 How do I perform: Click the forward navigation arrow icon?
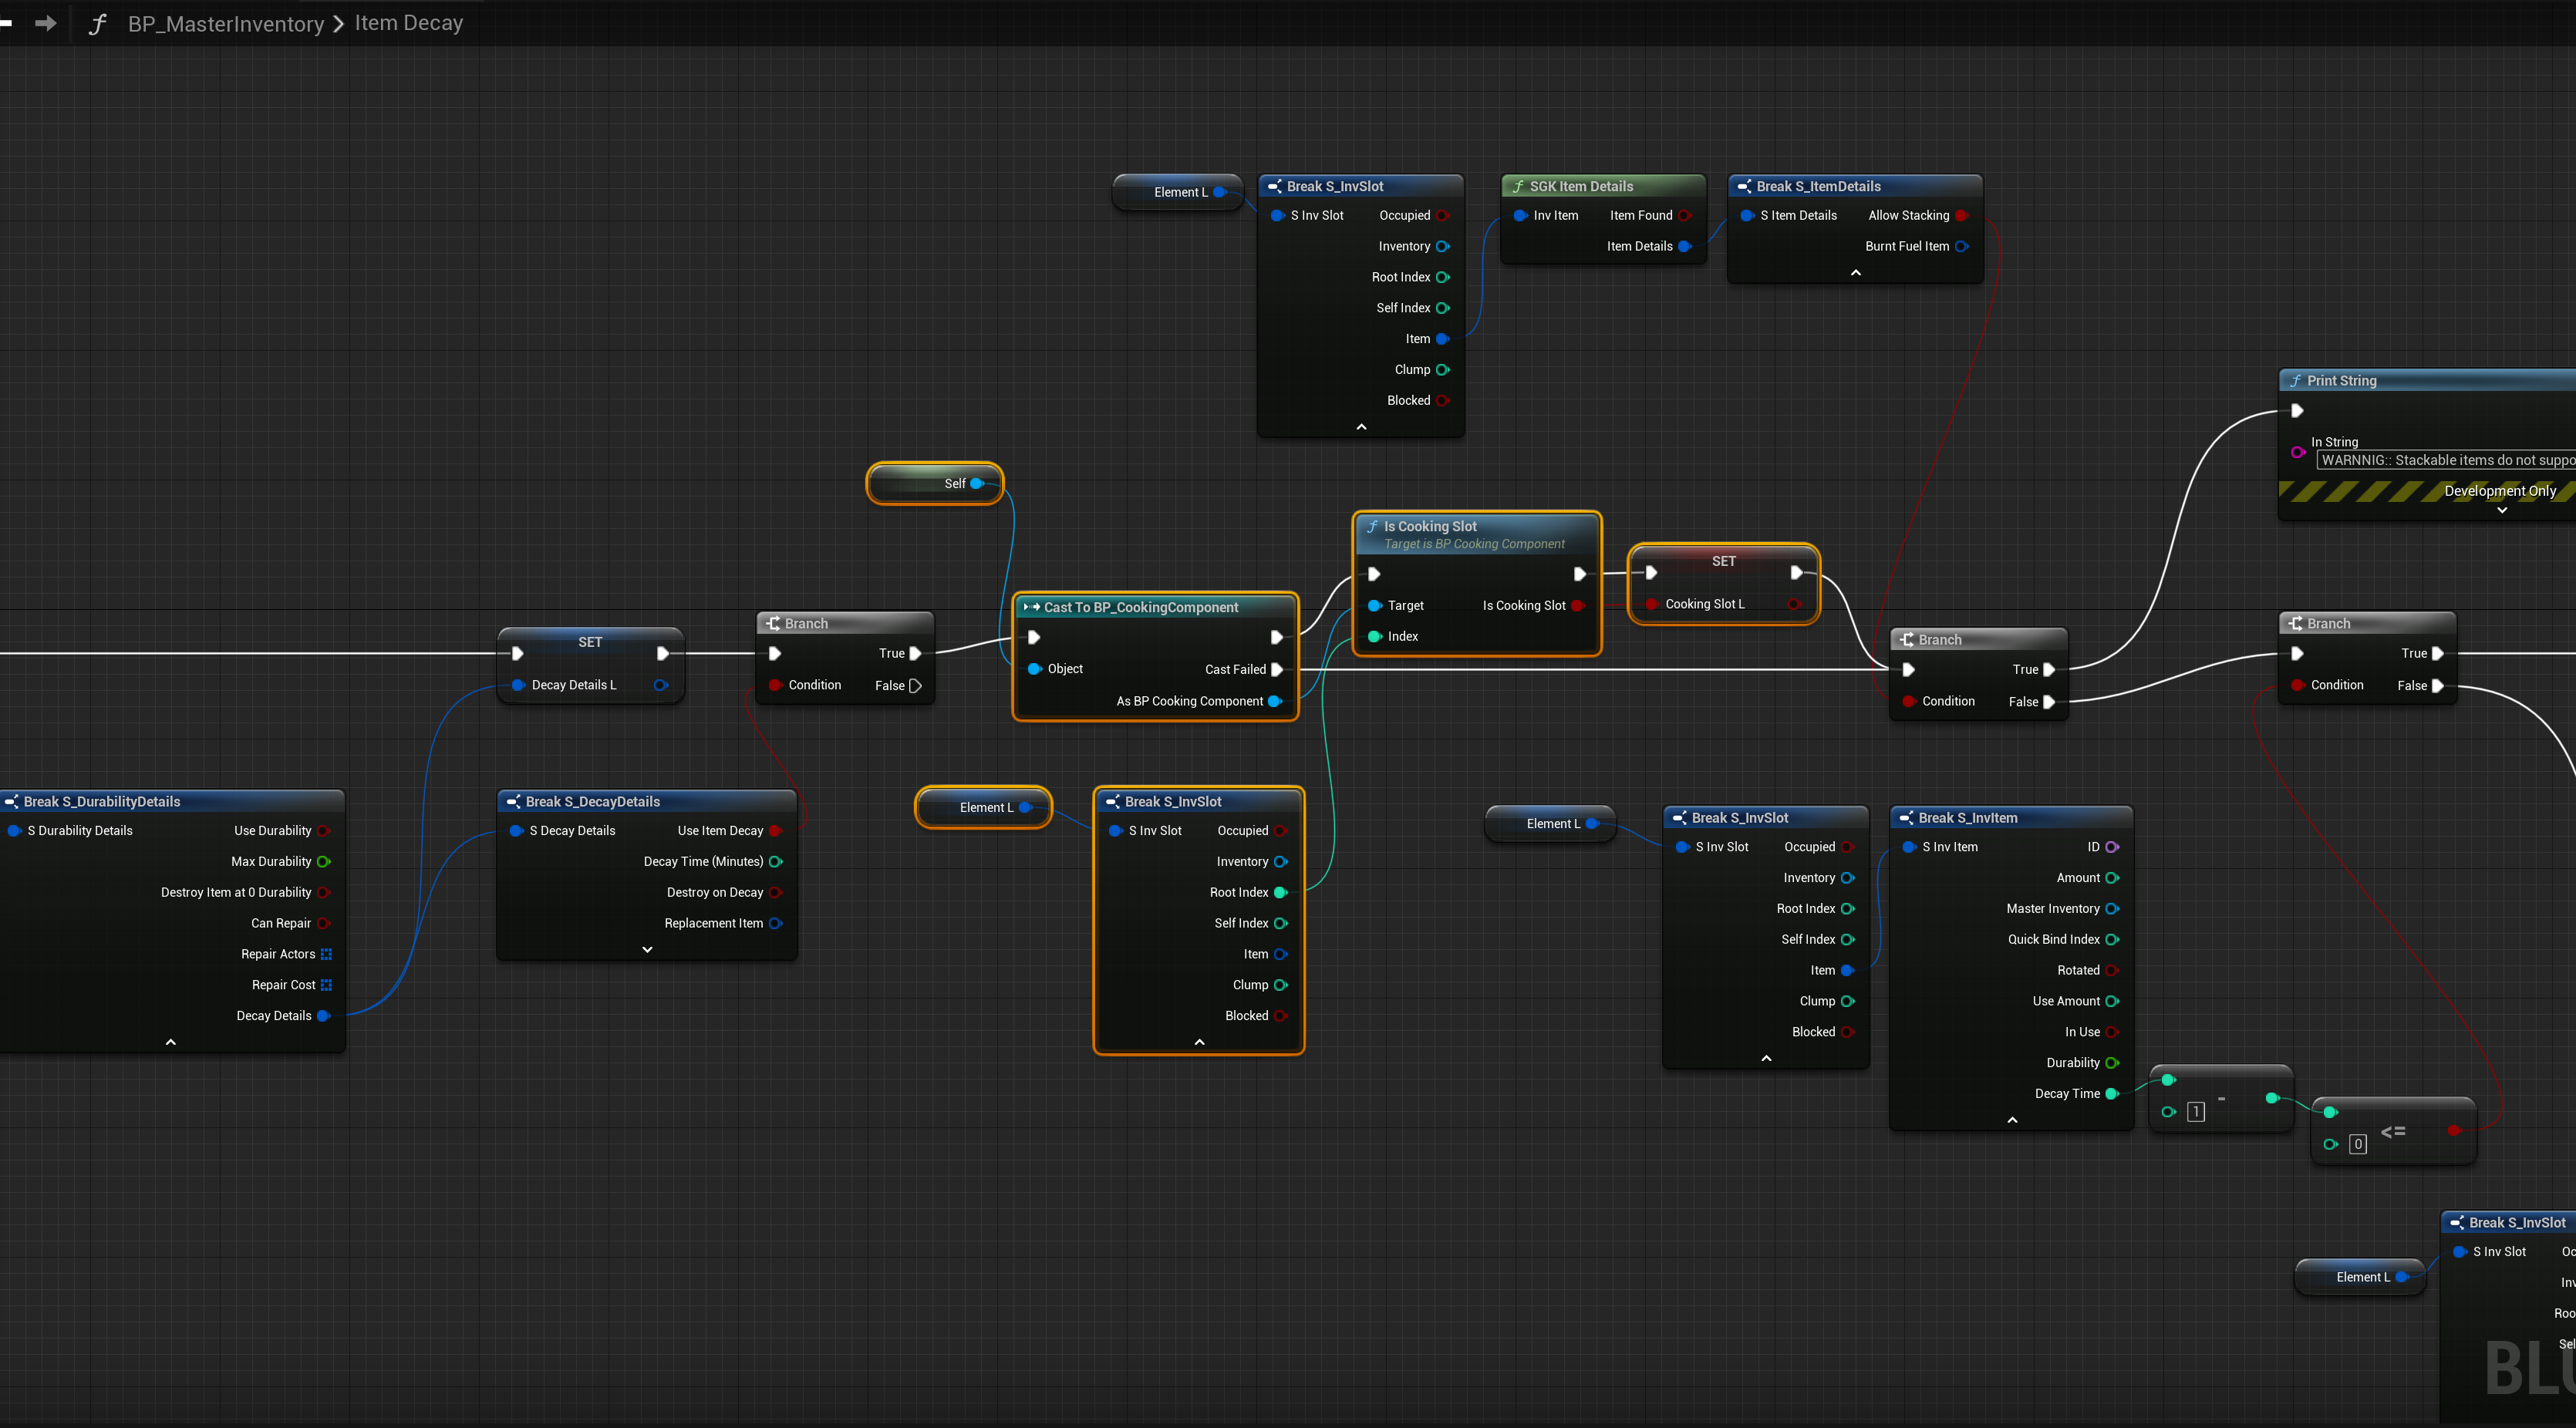point(46,23)
